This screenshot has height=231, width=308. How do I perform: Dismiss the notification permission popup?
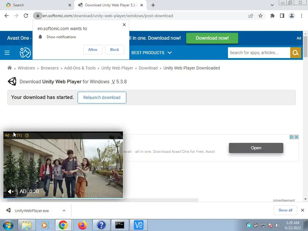coord(124,25)
